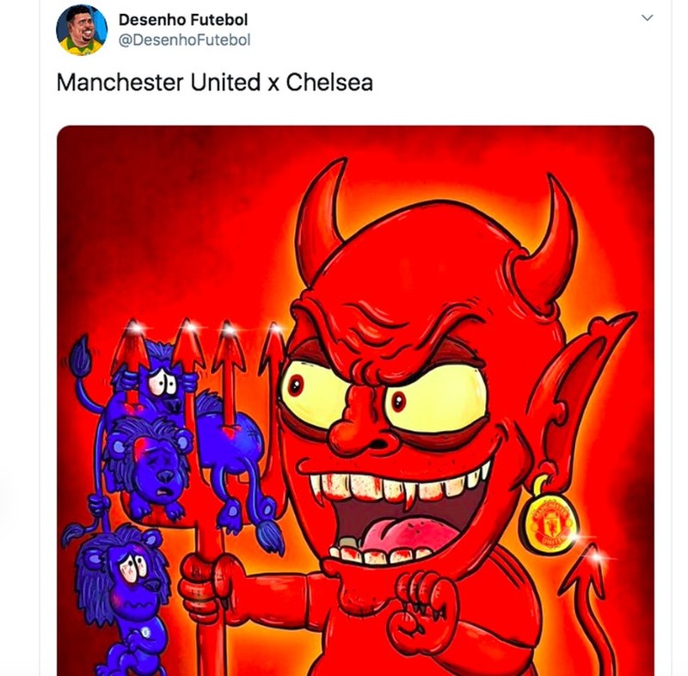
Task: Click the Desenho Futebol profile avatar
Action: click(83, 27)
